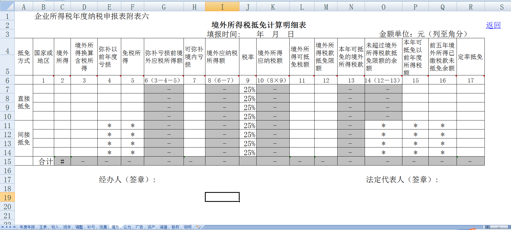Click the next sheet tab arrow
The height and width of the screenshot is (230, 511).
(x=10, y=227)
